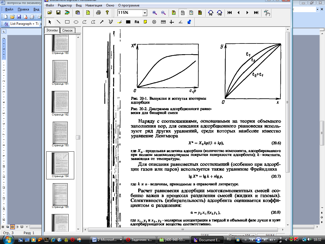Rotate page 90 degrees clockwise

tap(210, 13)
